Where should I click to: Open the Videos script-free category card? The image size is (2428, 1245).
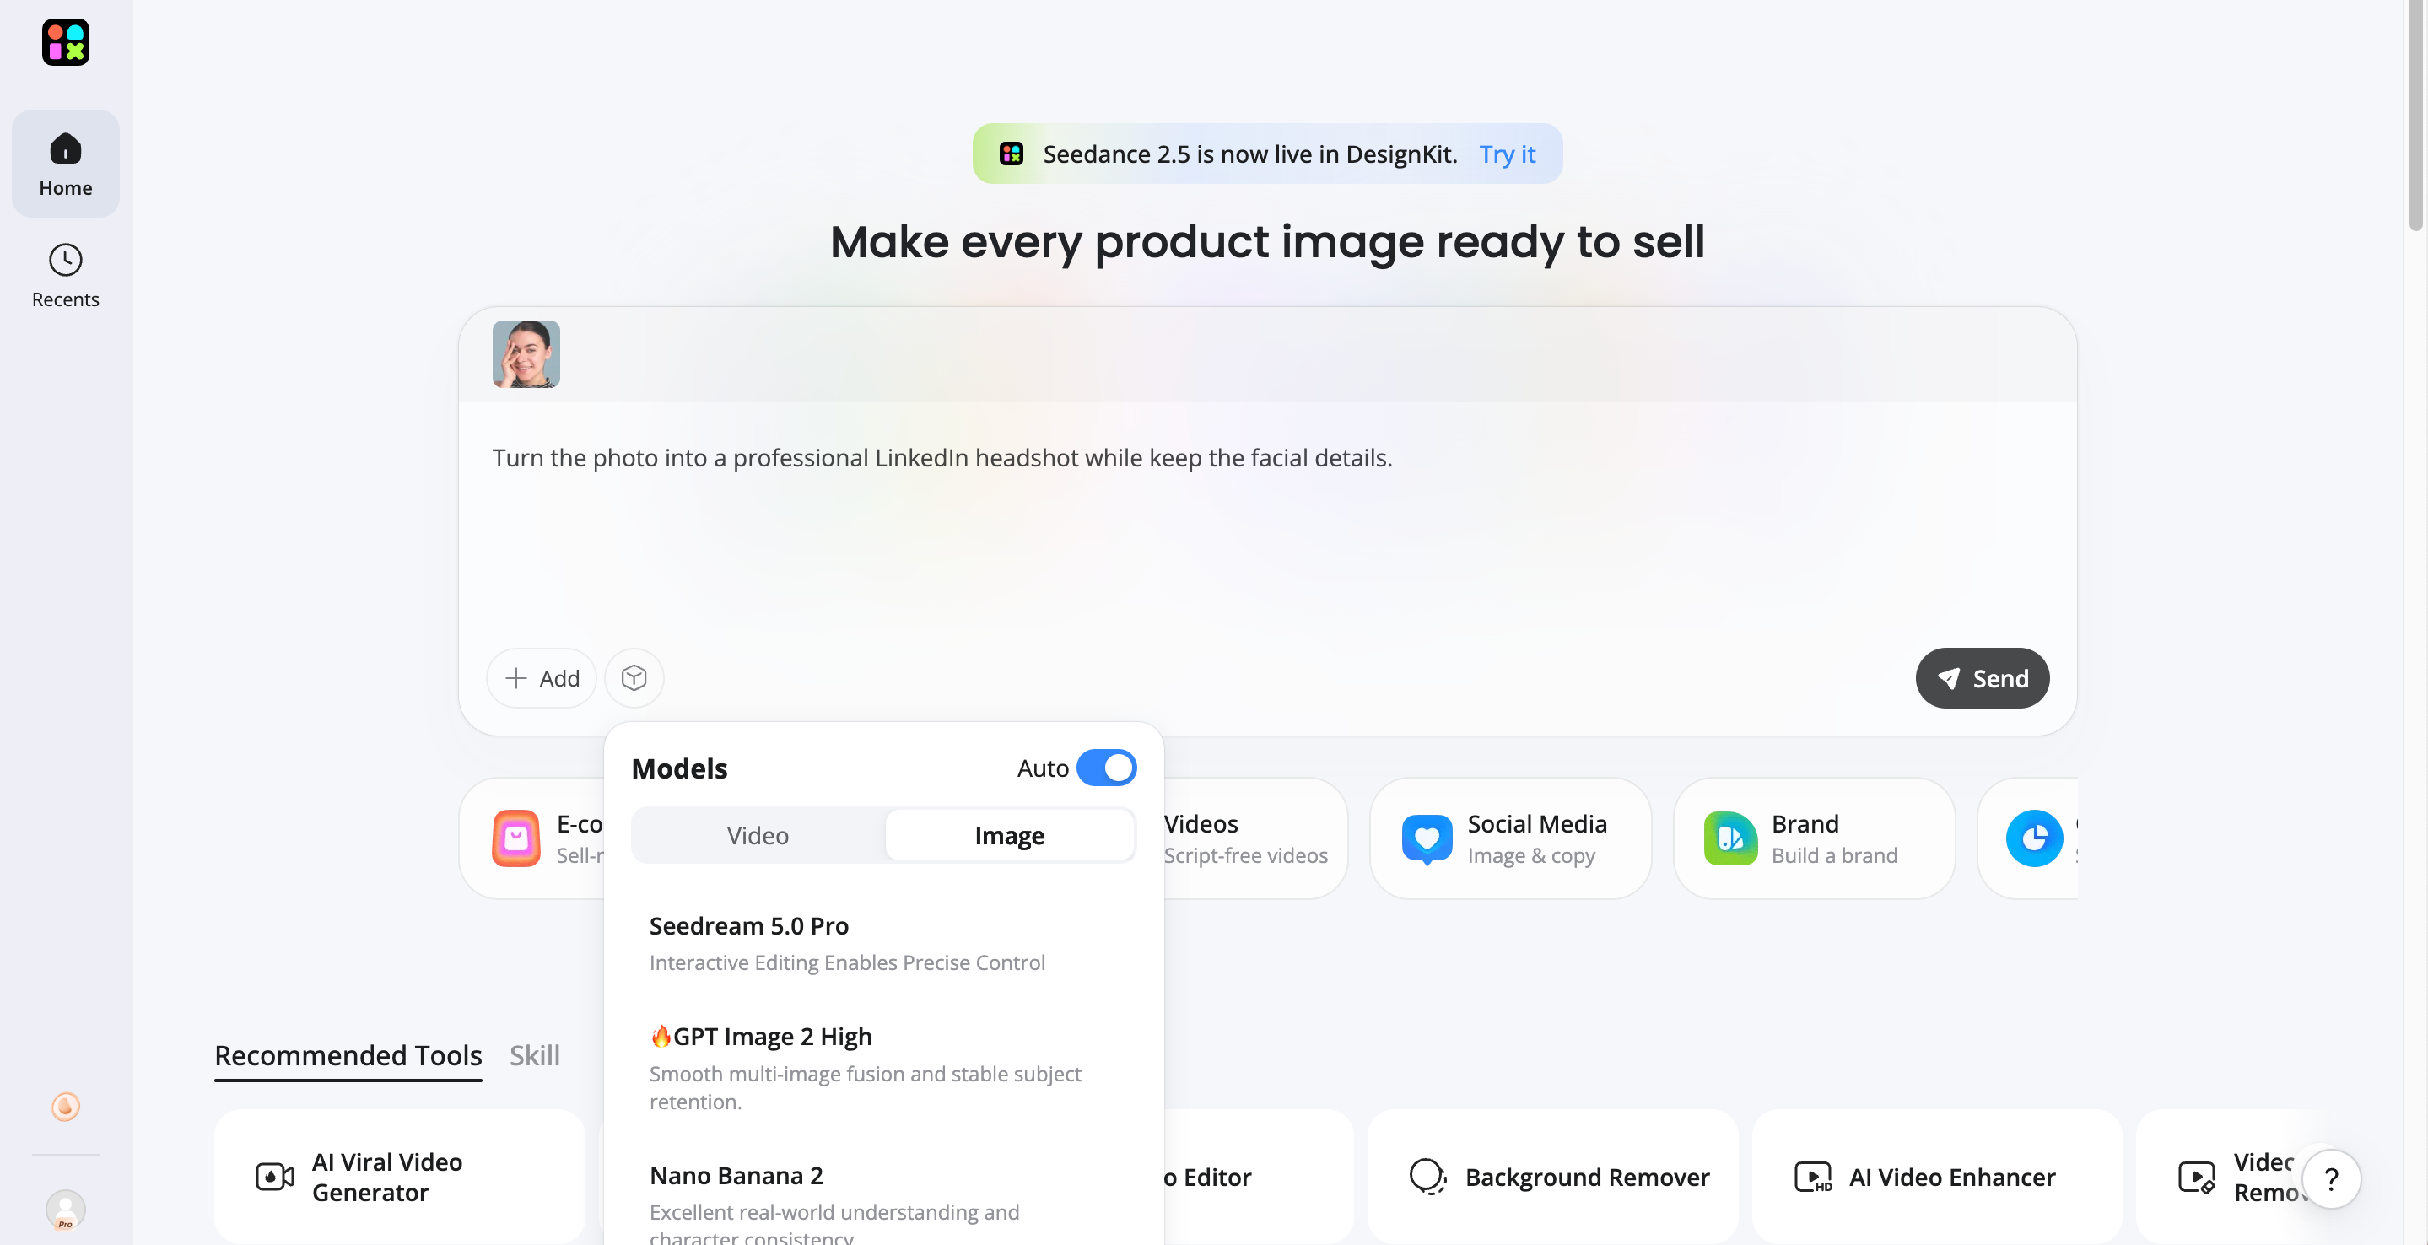coord(1254,838)
